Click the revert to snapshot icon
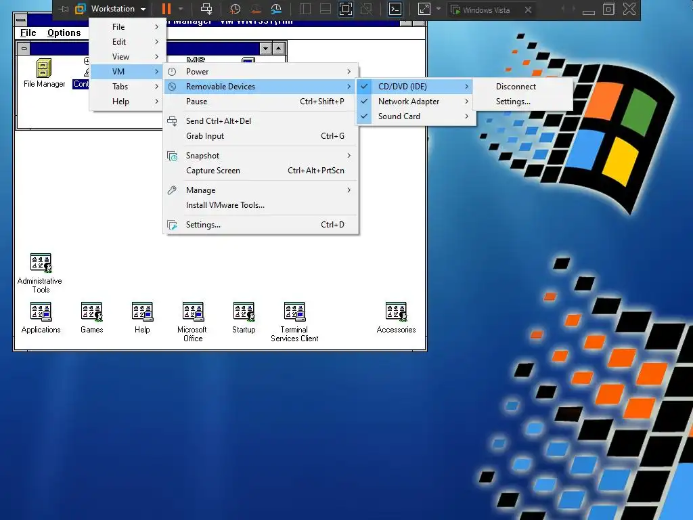This screenshot has height=520, width=693. click(255, 9)
